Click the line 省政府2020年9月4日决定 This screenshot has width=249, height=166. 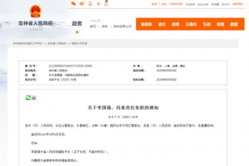coord(48,134)
